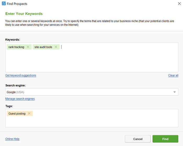Focus the Tags input area
This screenshot has height=146, width=183.
[92, 118]
